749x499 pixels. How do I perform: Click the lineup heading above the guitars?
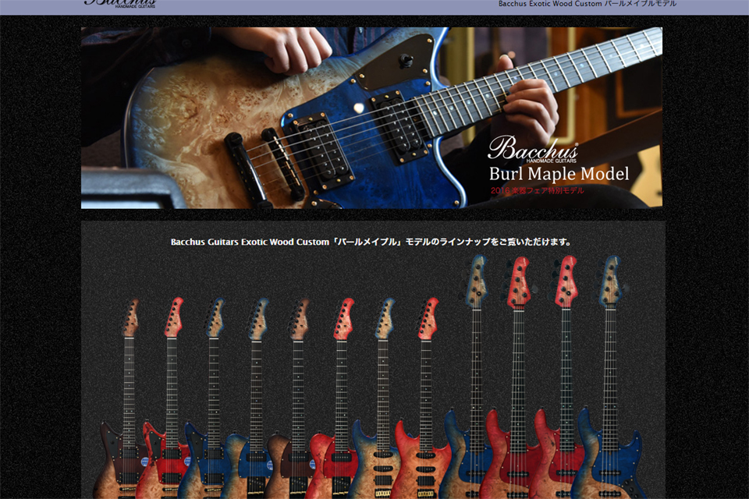pyautogui.click(x=371, y=242)
